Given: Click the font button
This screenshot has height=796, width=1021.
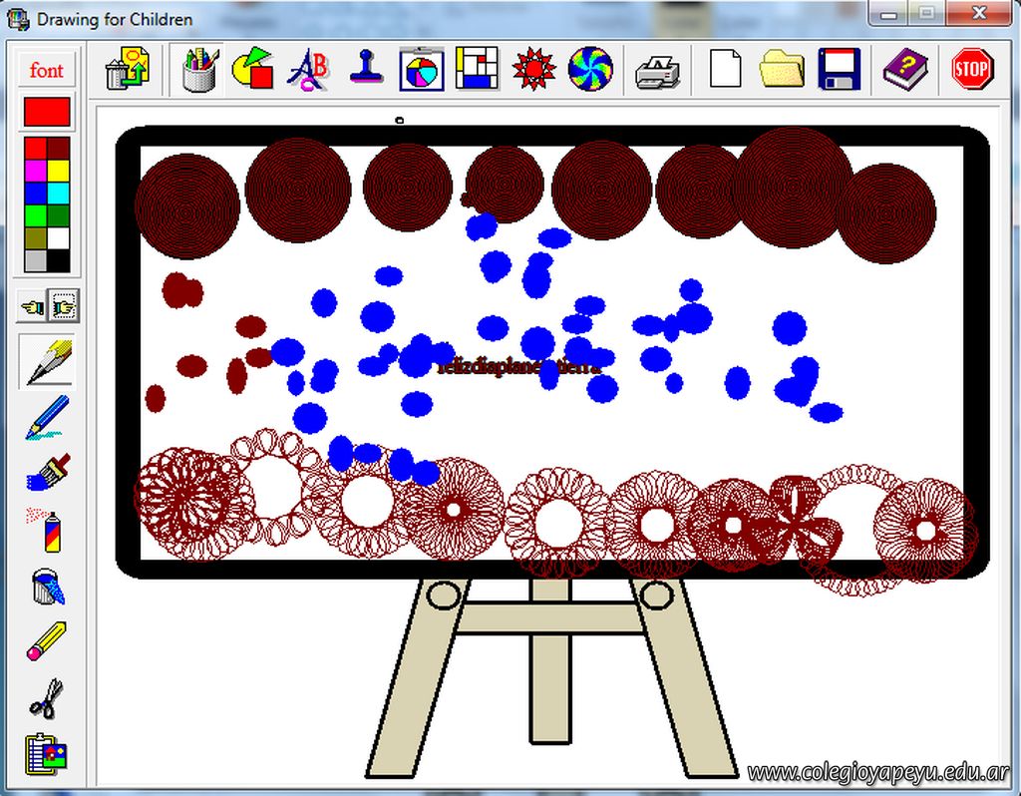Looking at the screenshot, I should point(46,70).
